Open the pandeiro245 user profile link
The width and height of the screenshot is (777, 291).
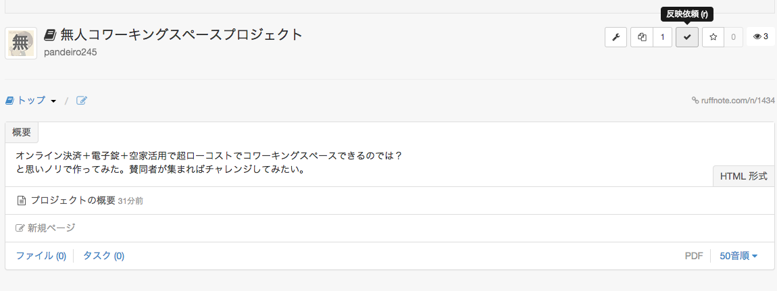pos(70,52)
